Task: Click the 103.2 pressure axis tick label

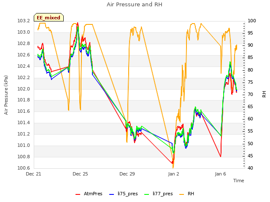Action: coord(24,21)
